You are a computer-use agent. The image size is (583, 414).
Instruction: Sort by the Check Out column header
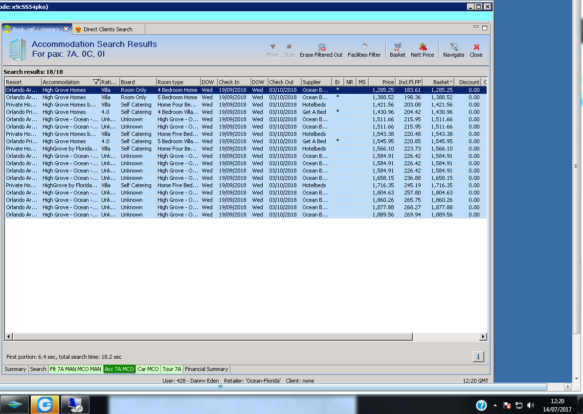tap(285, 82)
